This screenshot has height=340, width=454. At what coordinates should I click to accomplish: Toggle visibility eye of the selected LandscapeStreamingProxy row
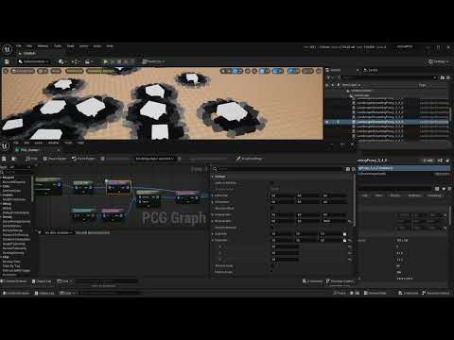[327, 122]
